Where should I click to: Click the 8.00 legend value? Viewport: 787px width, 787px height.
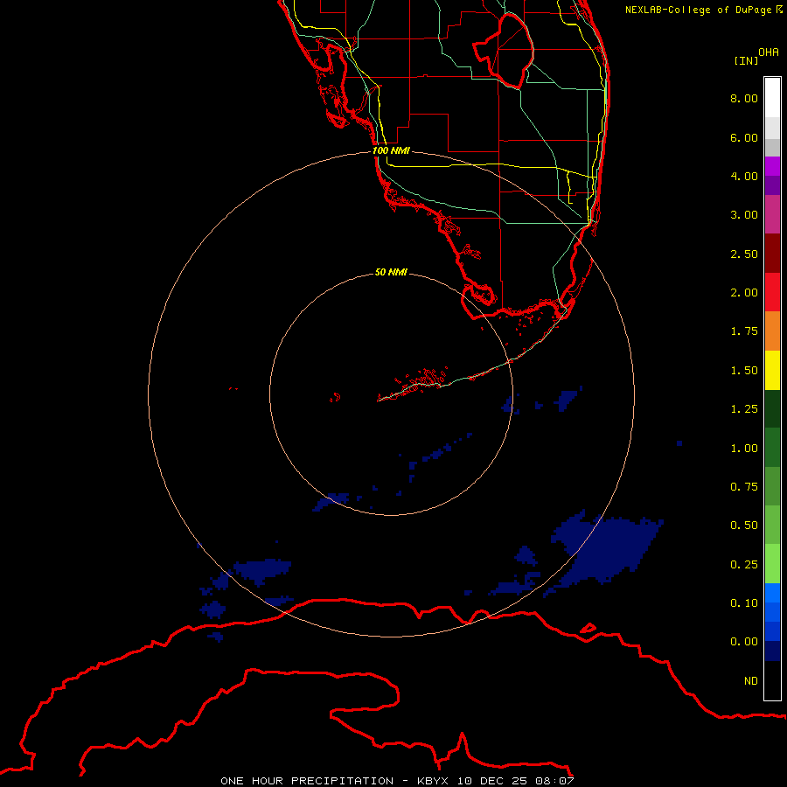[744, 98]
